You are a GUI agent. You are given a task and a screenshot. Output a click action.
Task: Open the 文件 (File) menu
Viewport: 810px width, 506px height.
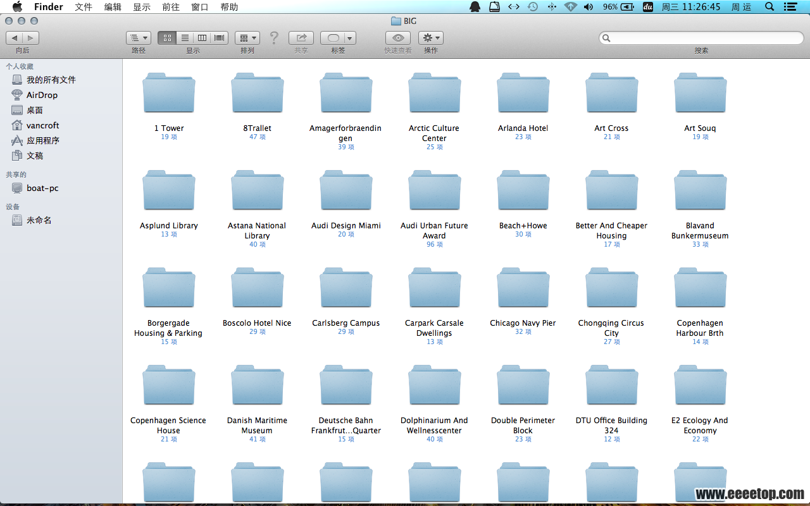coord(84,7)
